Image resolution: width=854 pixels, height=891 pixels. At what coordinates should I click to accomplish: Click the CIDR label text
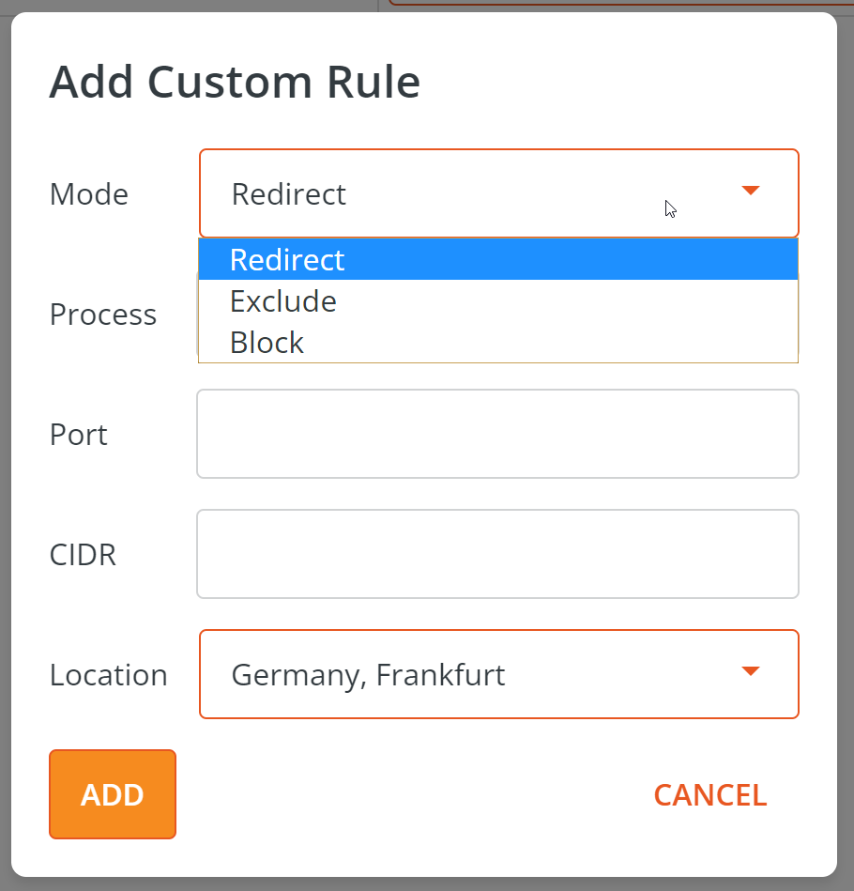pos(83,554)
